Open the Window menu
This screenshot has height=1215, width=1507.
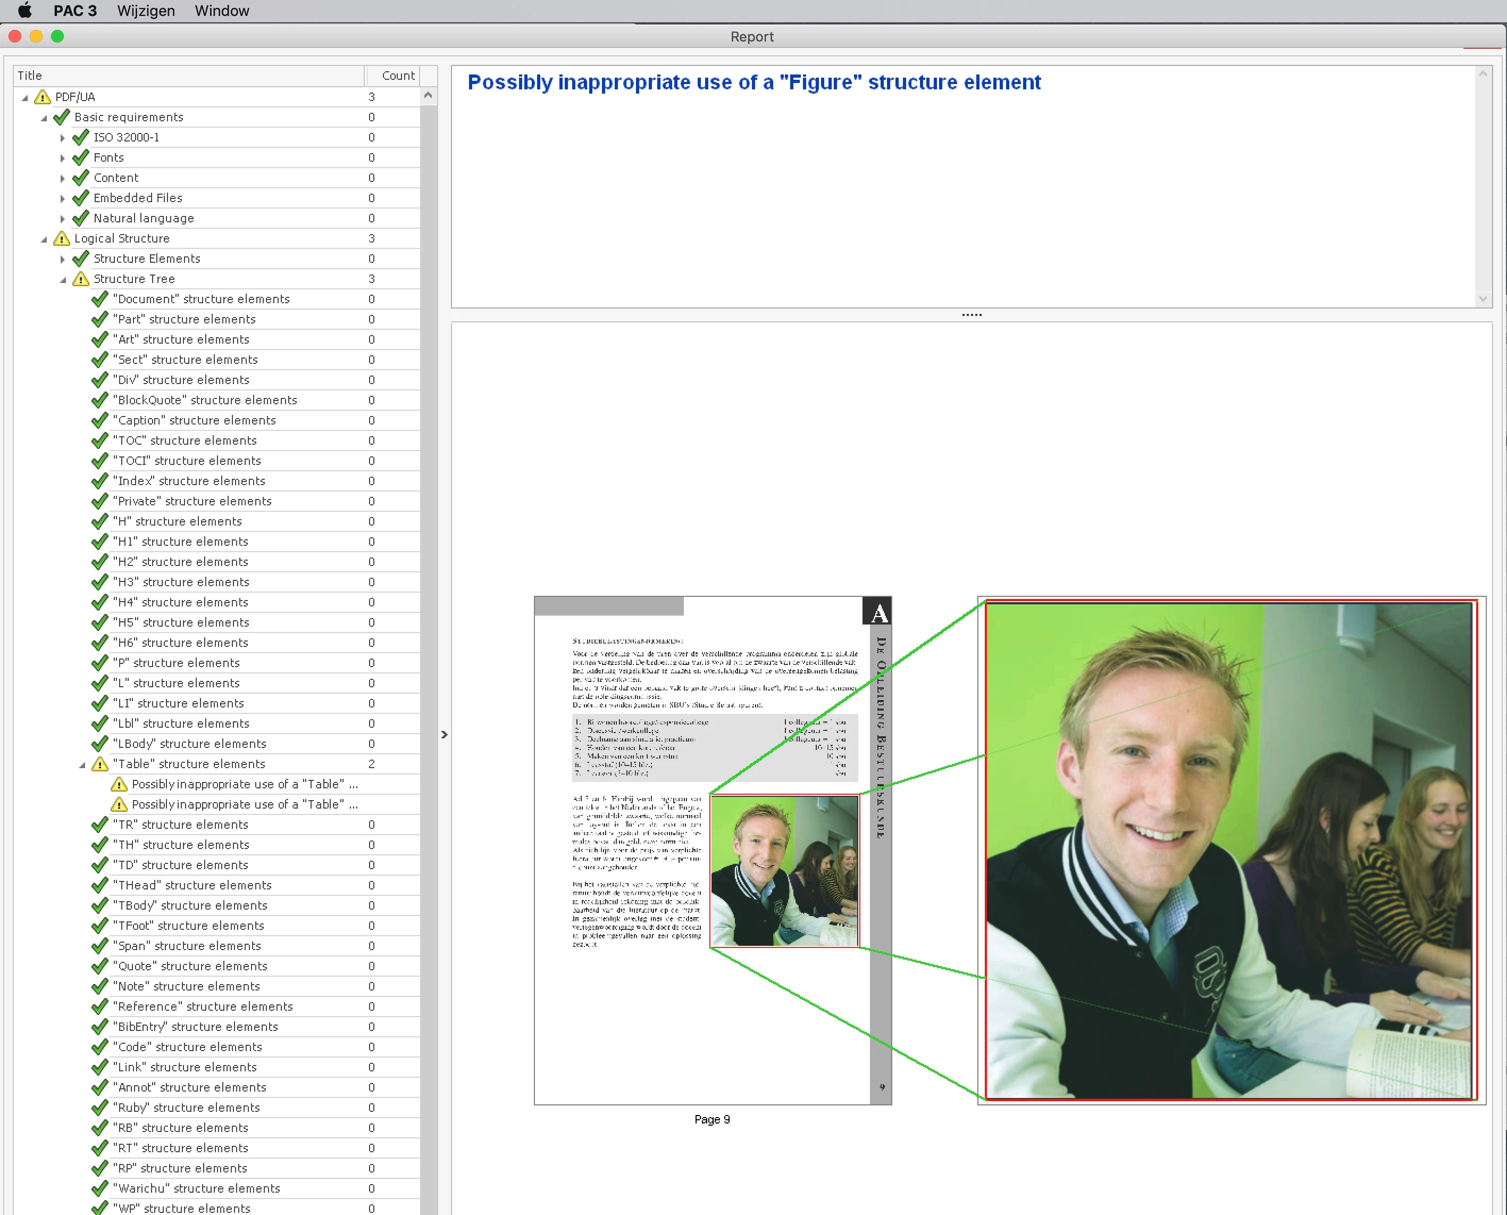[222, 11]
